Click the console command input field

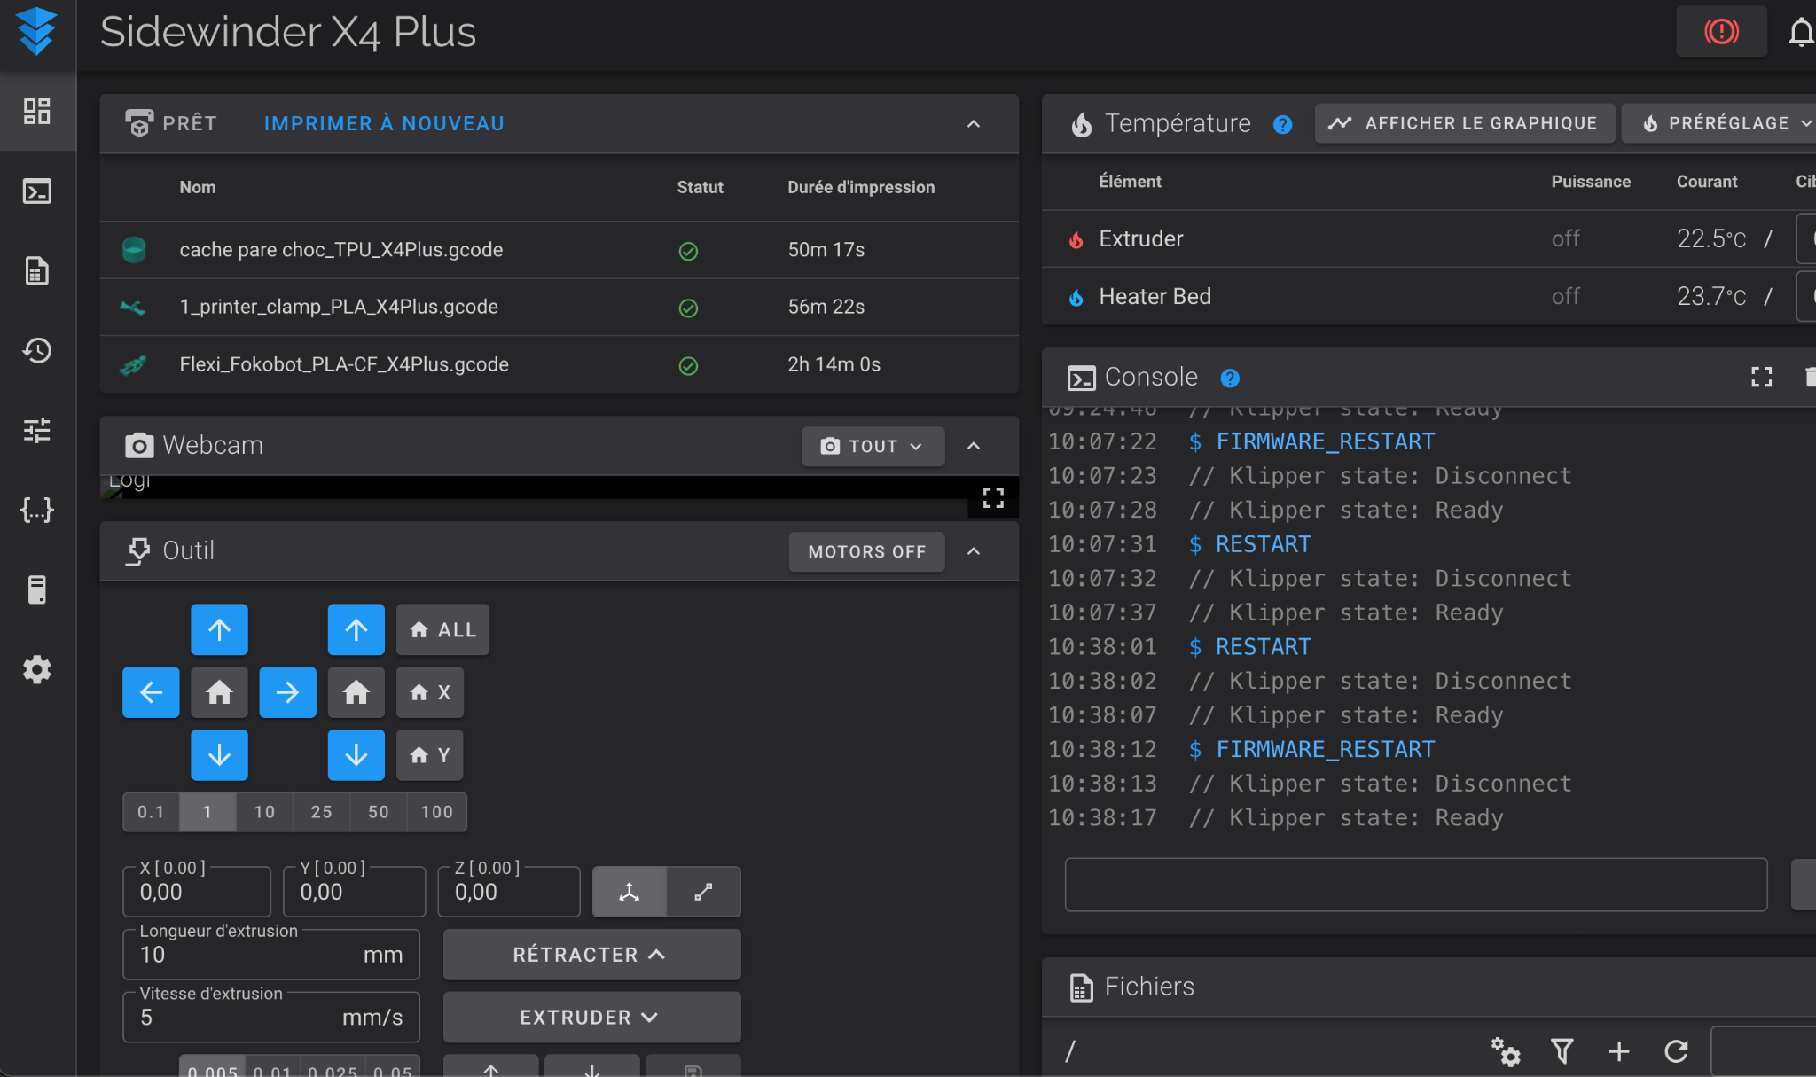tap(1416, 884)
